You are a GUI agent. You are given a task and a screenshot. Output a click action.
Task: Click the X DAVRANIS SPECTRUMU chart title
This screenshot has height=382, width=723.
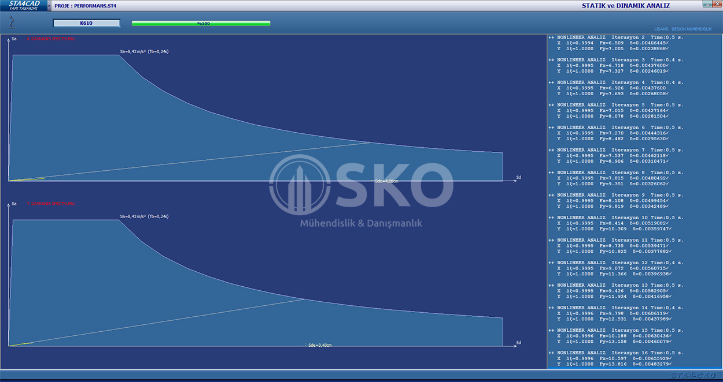(x=51, y=39)
